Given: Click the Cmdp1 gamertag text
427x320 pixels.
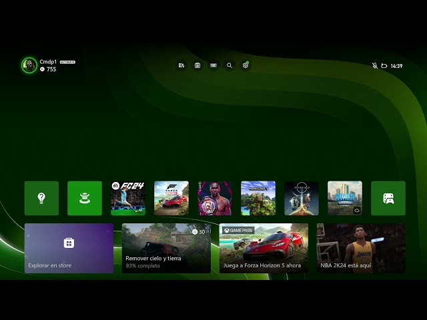Looking at the screenshot, I should [48, 62].
